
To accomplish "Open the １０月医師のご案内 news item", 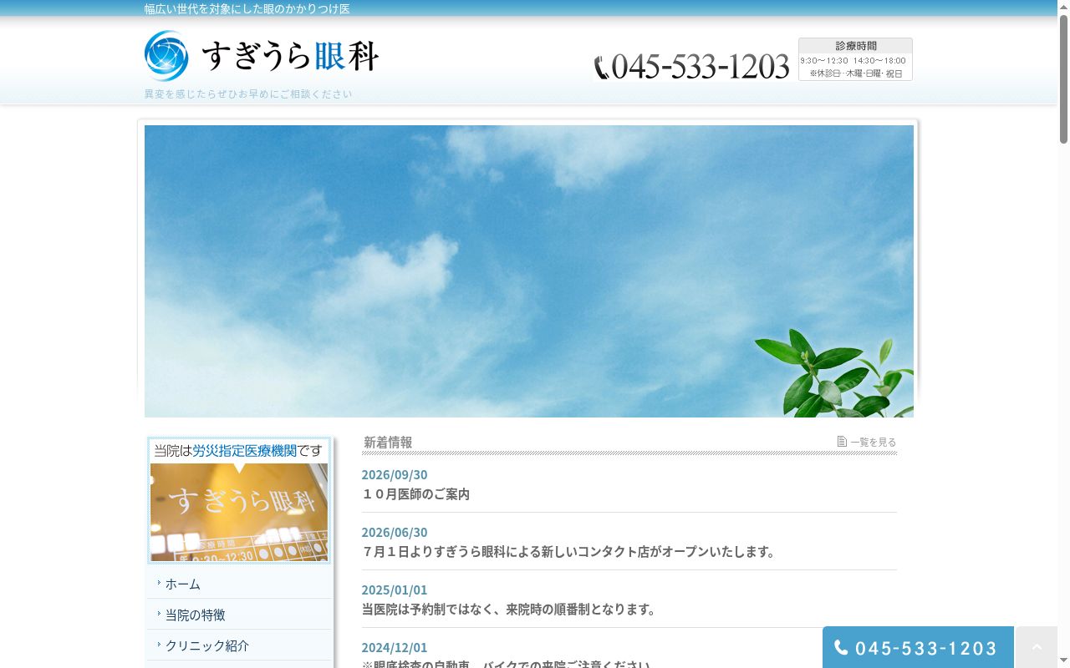I will click(415, 493).
